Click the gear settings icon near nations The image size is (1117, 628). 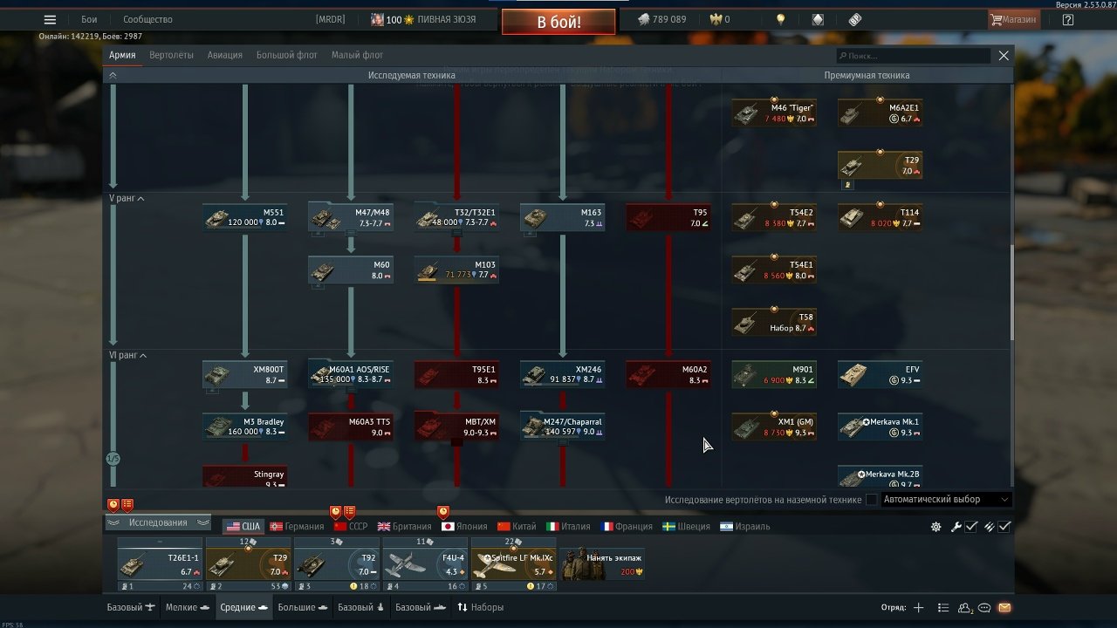coord(935,527)
